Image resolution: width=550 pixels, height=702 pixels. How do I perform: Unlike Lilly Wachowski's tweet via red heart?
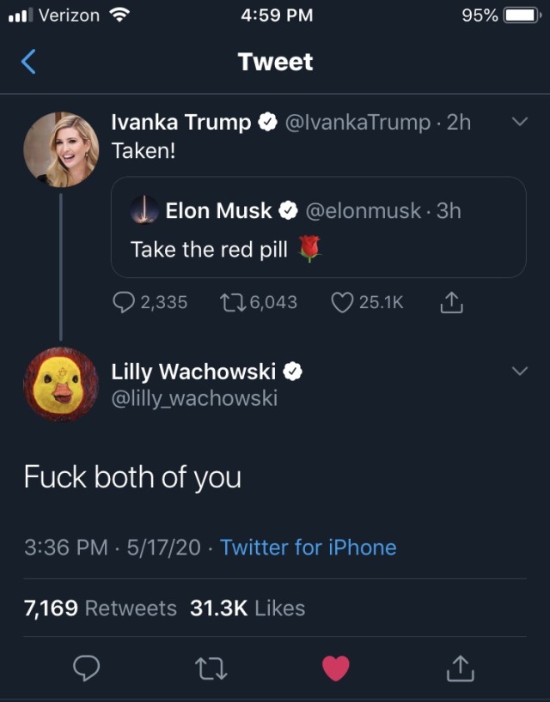click(335, 667)
